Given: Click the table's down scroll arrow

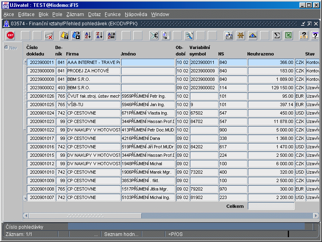Looking at the screenshot, I should 25,198.
